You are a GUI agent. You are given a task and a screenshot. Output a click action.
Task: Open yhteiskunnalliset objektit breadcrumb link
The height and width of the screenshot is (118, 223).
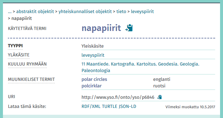[85, 11]
